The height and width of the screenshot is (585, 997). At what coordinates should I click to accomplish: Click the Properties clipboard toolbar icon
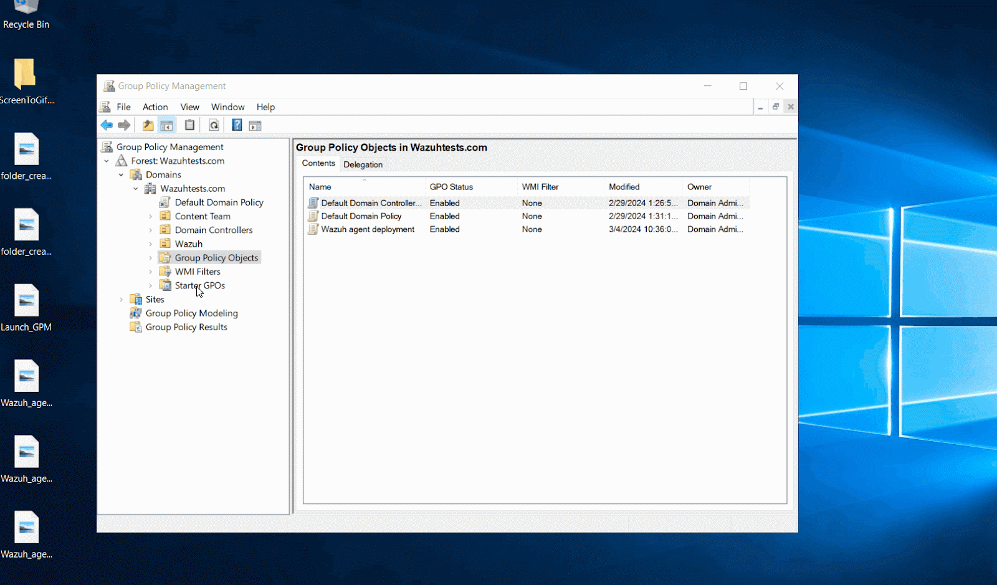point(189,125)
